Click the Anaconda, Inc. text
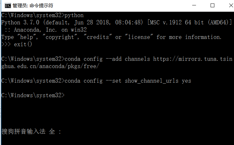 35,30
